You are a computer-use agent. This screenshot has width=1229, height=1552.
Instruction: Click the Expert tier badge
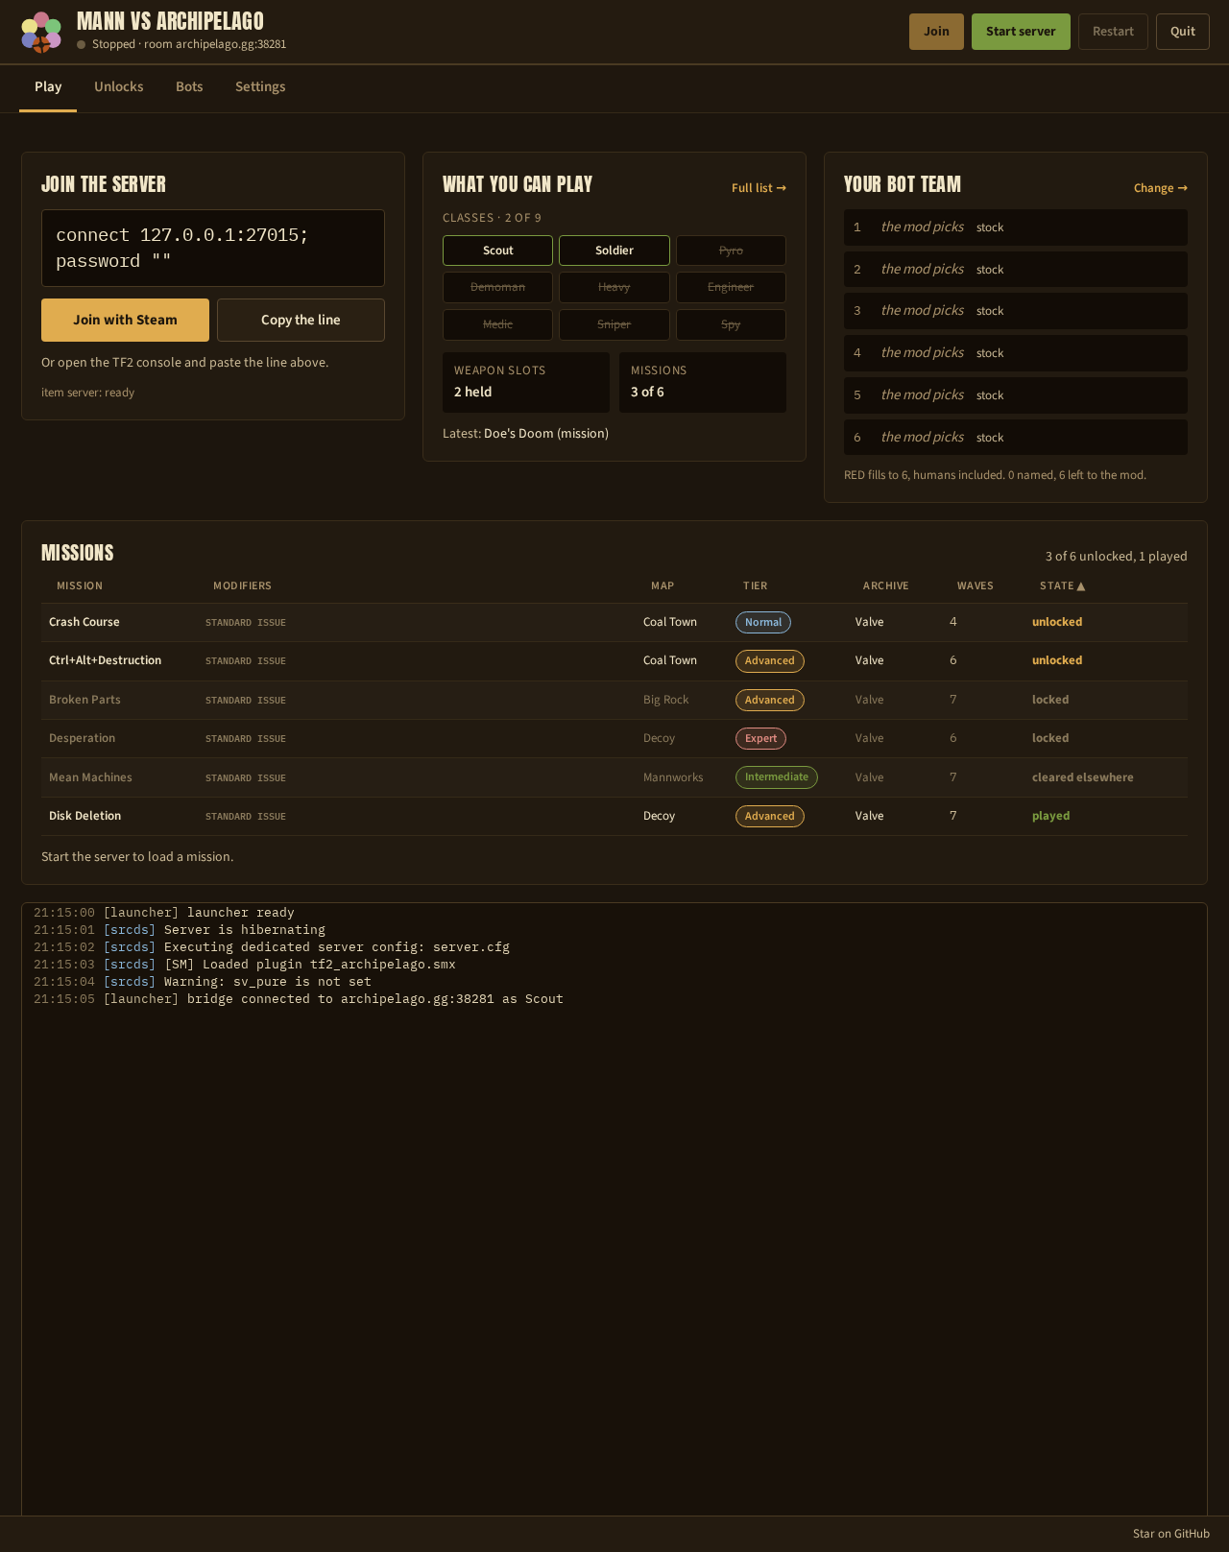[x=760, y=738]
